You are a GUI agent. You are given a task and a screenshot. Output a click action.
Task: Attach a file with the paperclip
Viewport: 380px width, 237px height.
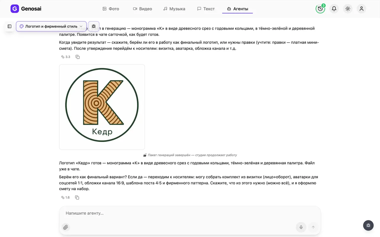click(x=66, y=227)
